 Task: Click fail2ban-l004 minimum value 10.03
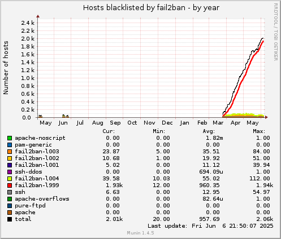point(161,179)
